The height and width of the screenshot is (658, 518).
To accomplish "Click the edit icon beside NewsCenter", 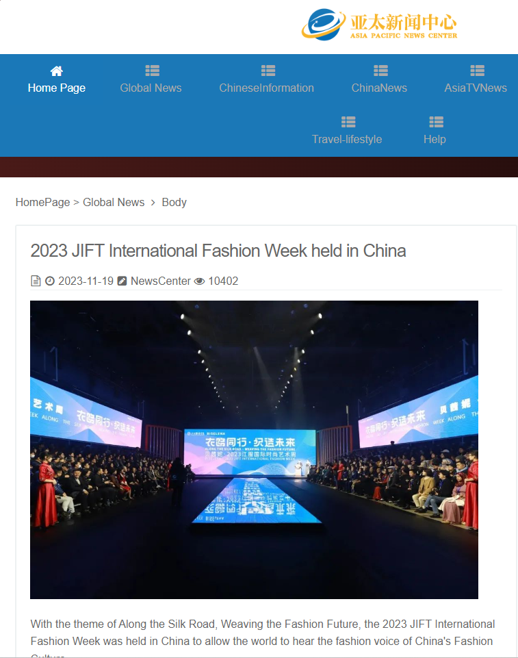I will click(x=122, y=281).
